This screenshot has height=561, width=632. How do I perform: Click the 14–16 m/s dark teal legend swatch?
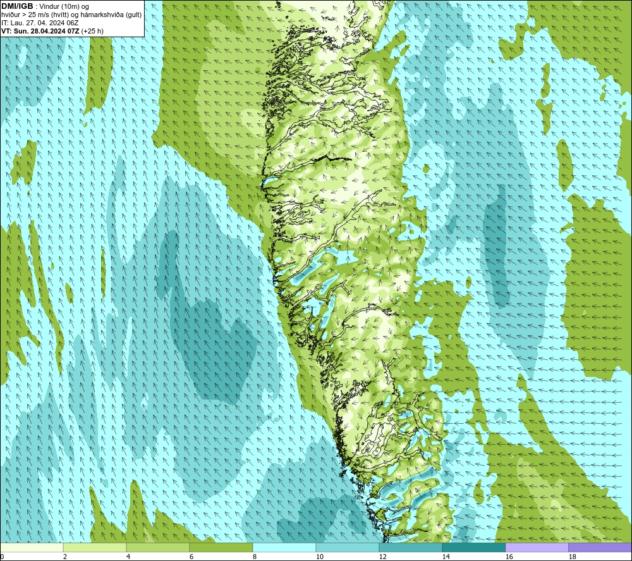tap(473, 547)
